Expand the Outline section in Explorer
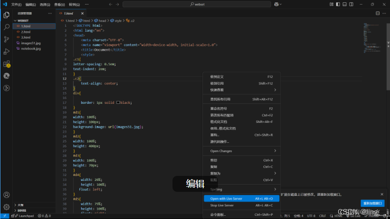The image size is (390, 219). click(x=34, y=205)
